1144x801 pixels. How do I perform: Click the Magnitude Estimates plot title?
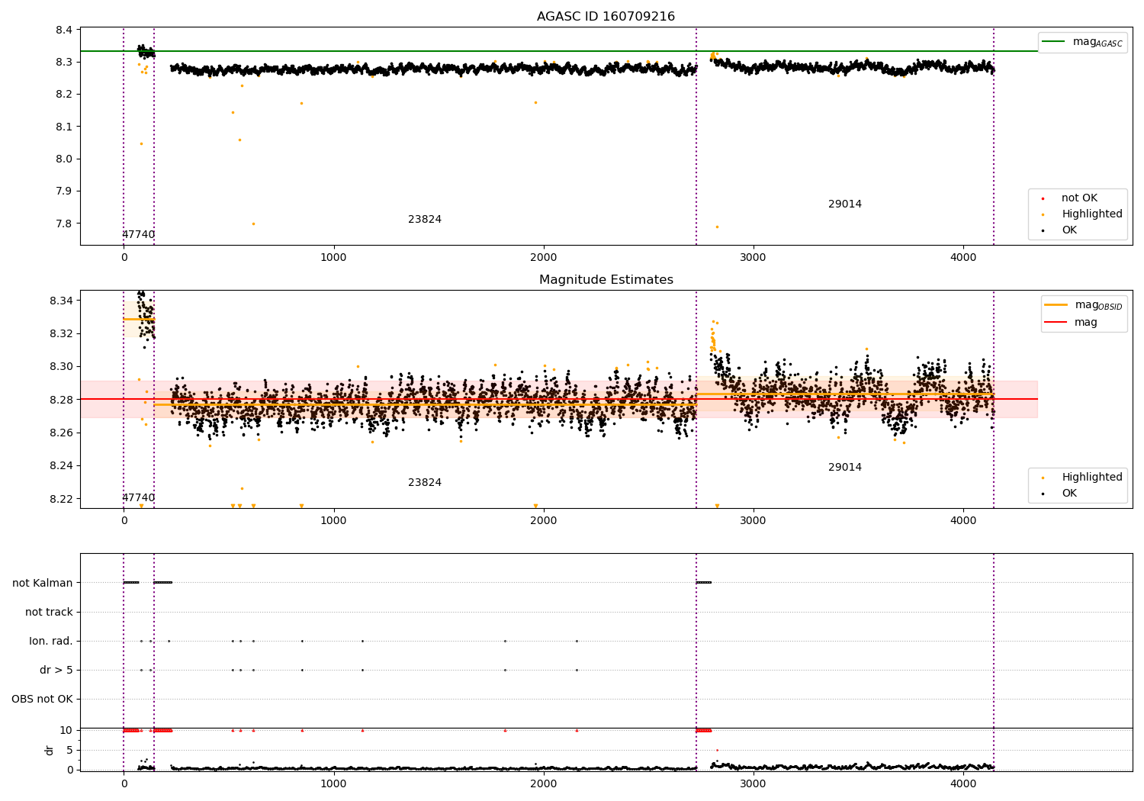coord(606,280)
